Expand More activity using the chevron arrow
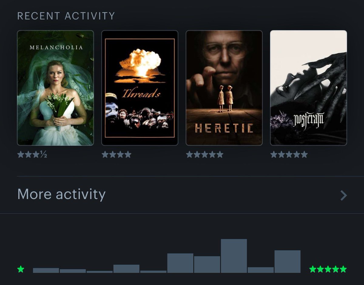 coord(343,196)
